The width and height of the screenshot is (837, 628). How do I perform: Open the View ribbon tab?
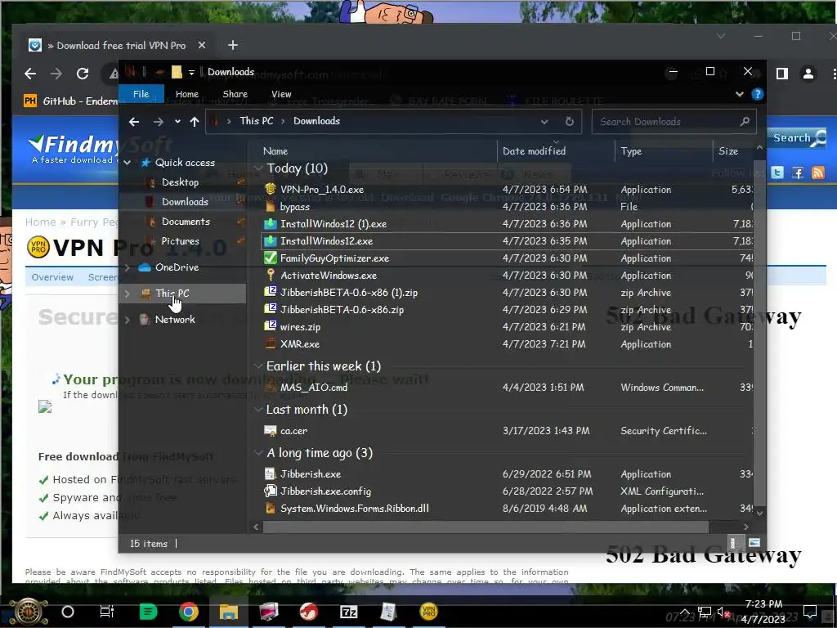281,94
